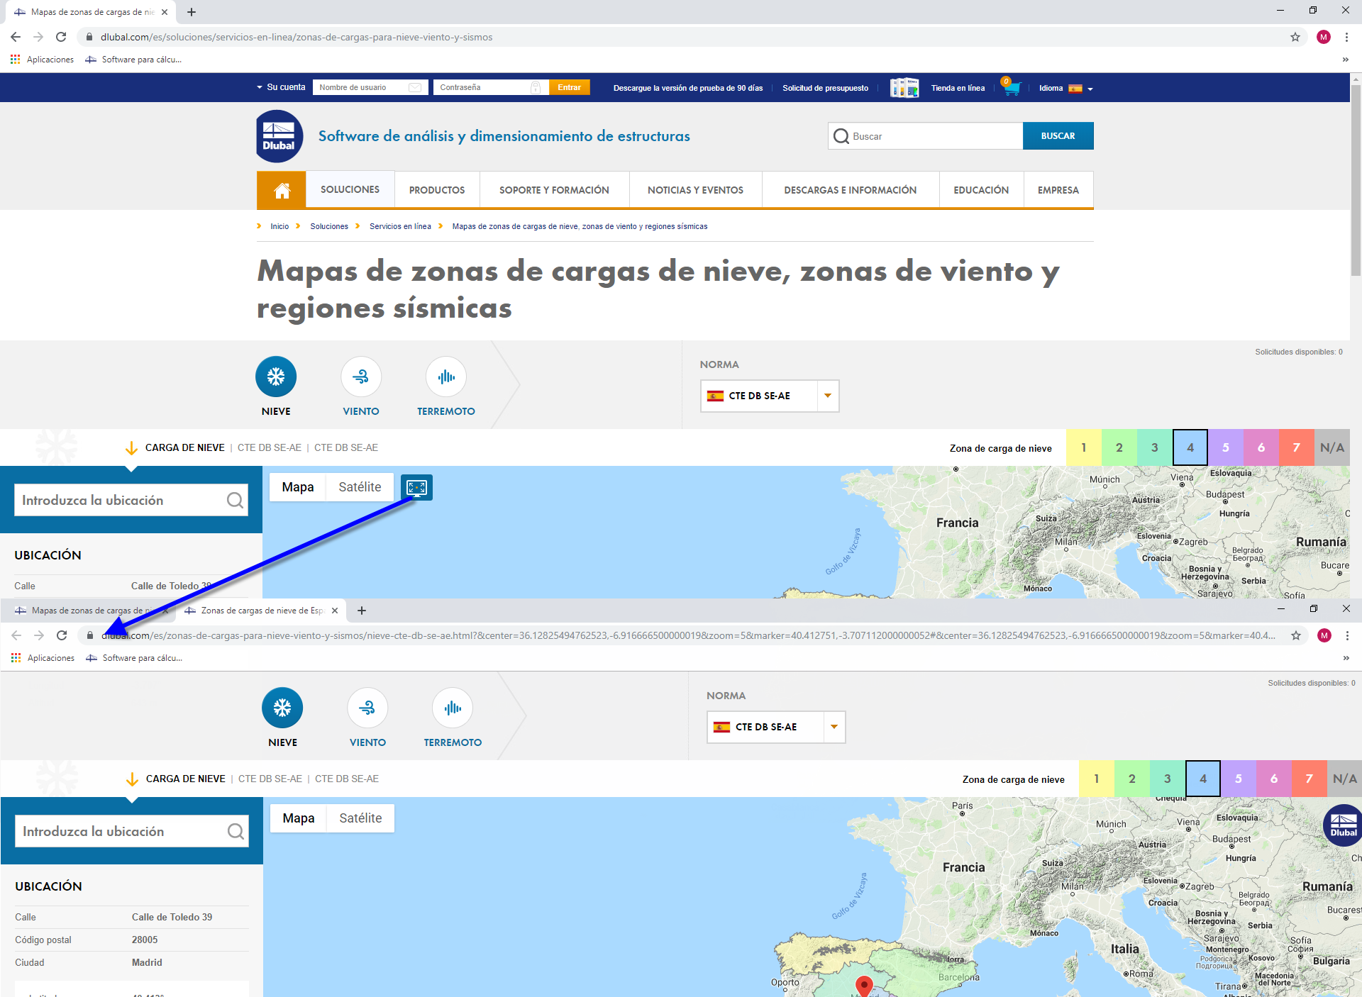This screenshot has height=997, width=1362.
Task: Open the shopping cart
Action: (x=1010, y=87)
